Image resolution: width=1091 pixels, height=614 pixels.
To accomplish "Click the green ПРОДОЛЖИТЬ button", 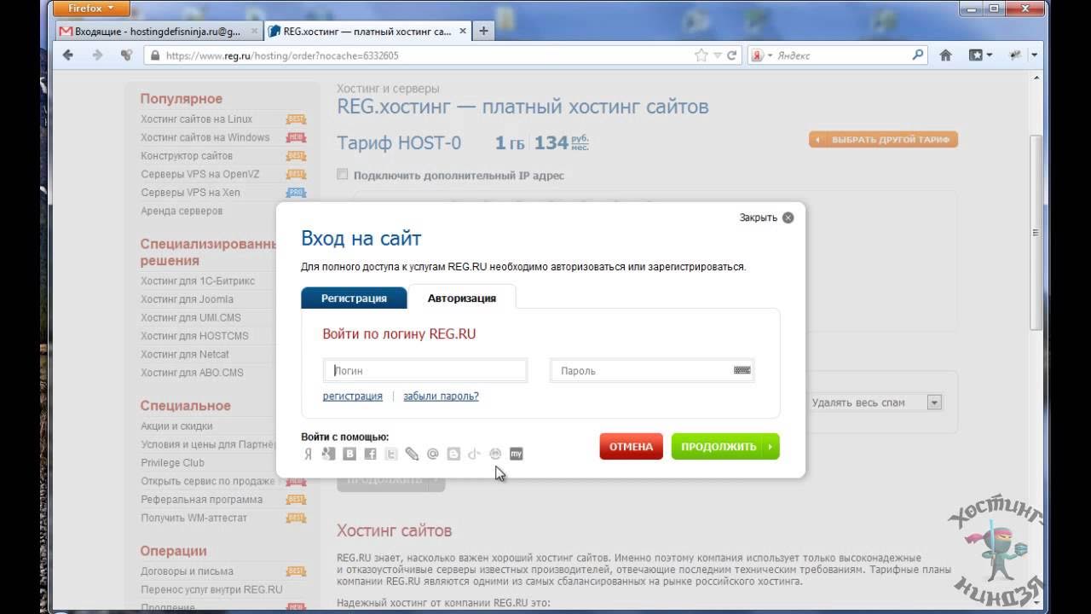I will pyautogui.click(x=725, y=447).
